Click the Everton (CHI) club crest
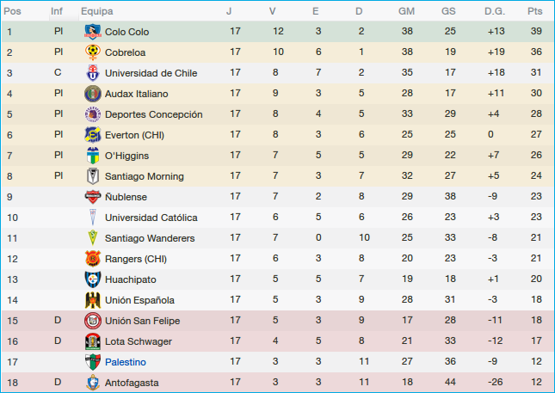 pos(91,135)
